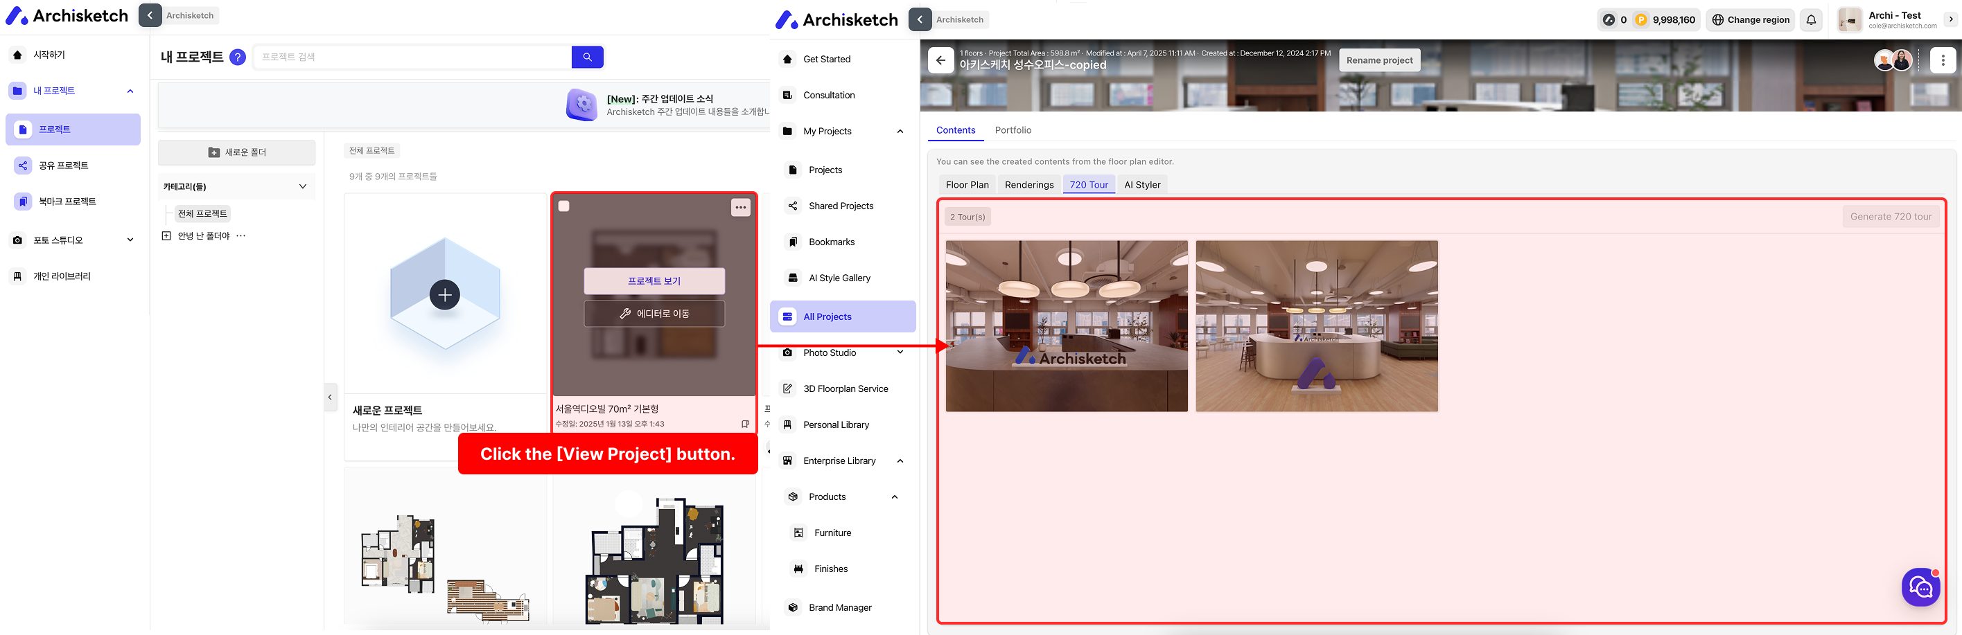
Task: Expand Photo Studio in right sidebar
Action: (900, 352)
